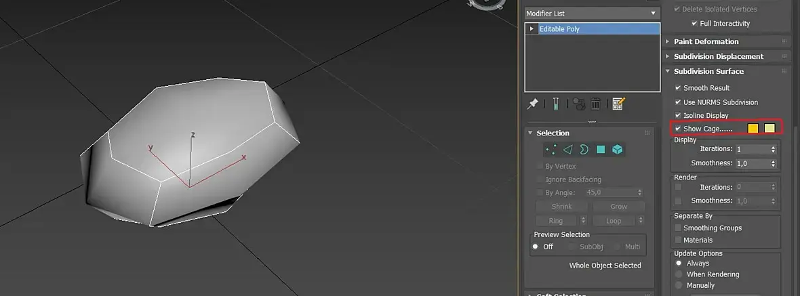Select Off for Preview Selection
Viewport: 800px width, 296px height.
535,247
